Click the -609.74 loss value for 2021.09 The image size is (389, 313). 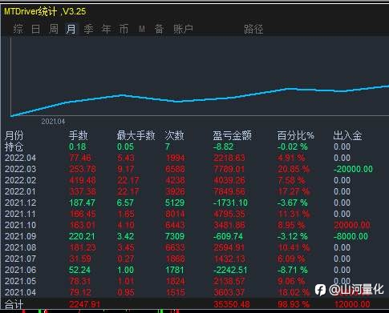click(228, 236)
